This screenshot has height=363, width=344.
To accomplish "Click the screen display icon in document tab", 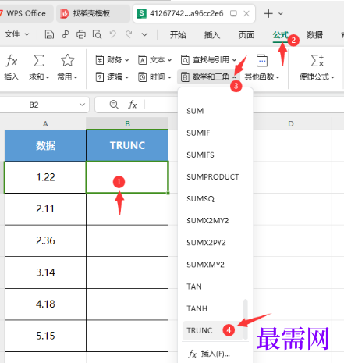I will (233, 13).
